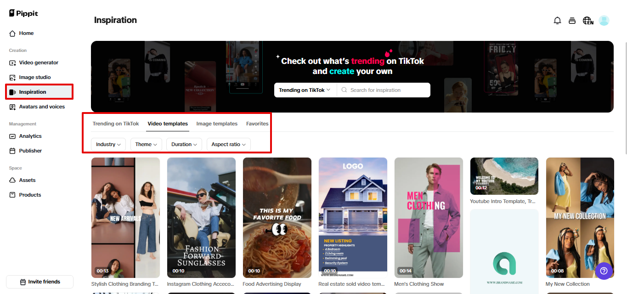Expand the Trending on TikTok search dropdown
The height and width of the screenshot is (294, 627).
click(x=305, y=90)
